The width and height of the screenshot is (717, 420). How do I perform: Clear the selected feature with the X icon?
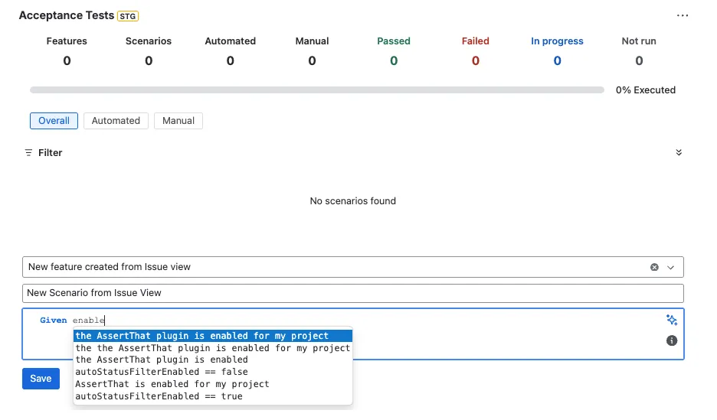[x=654, y=267]
